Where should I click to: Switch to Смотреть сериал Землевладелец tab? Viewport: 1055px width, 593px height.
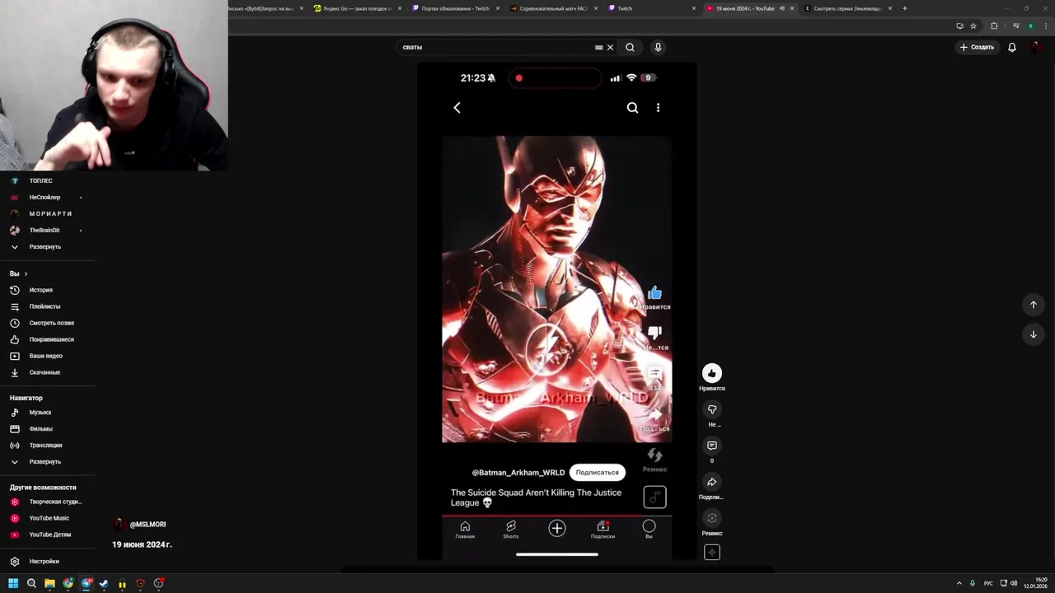point(847,8)
